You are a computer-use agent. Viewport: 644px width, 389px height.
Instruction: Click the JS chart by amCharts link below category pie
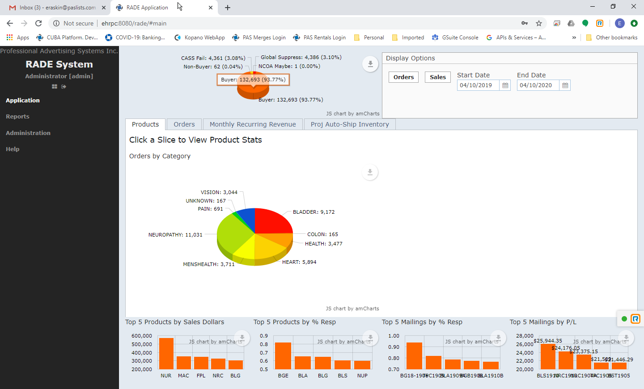click(x=352, y=309)
